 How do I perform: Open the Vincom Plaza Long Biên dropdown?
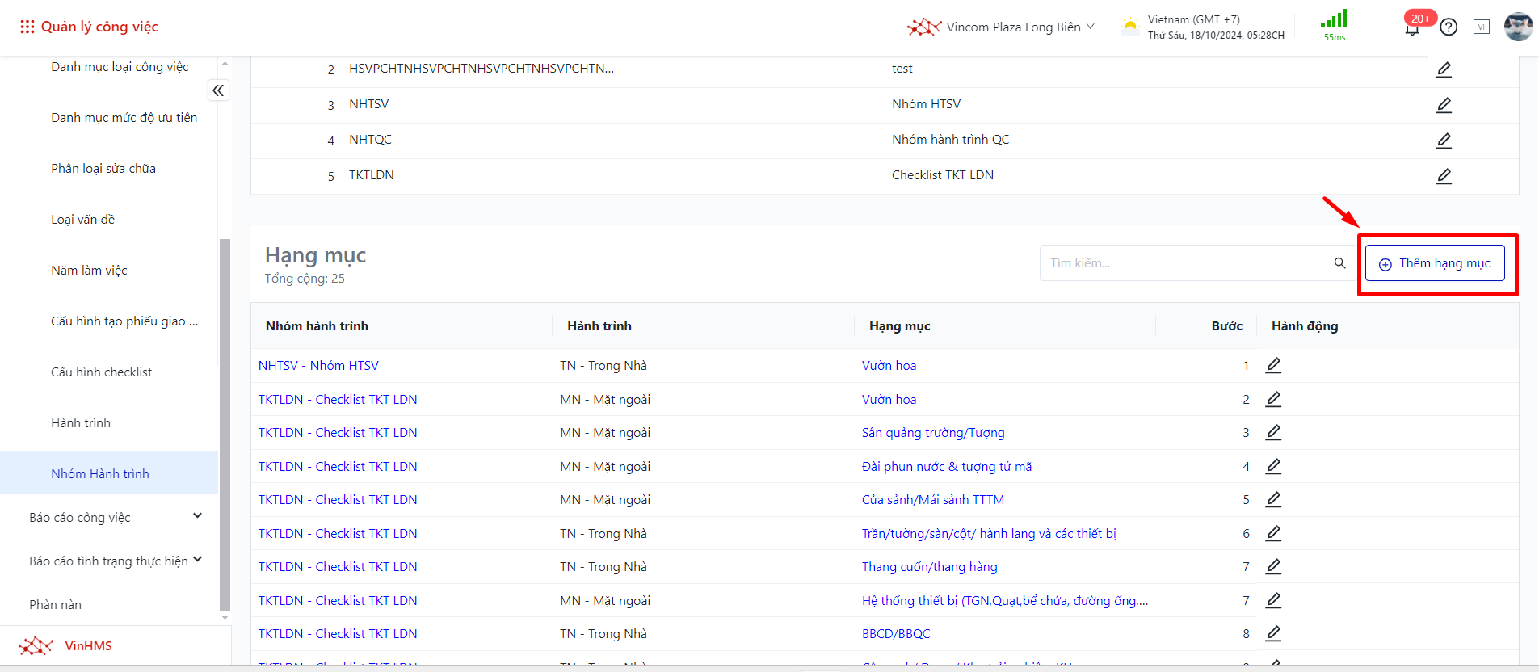[x=1012, y=27]
